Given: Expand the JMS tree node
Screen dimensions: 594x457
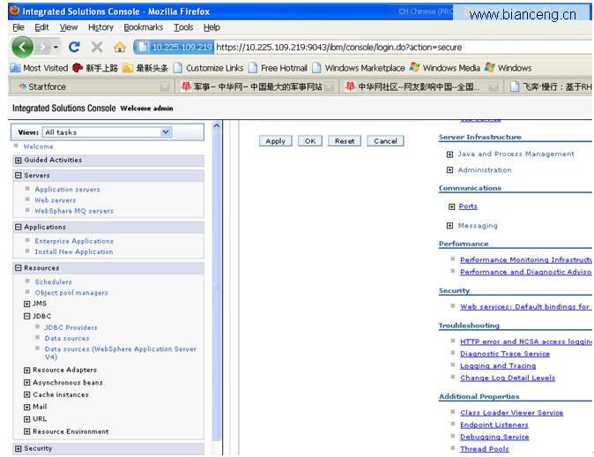Looking at the screenshot, I should click(x=27, y=303).
